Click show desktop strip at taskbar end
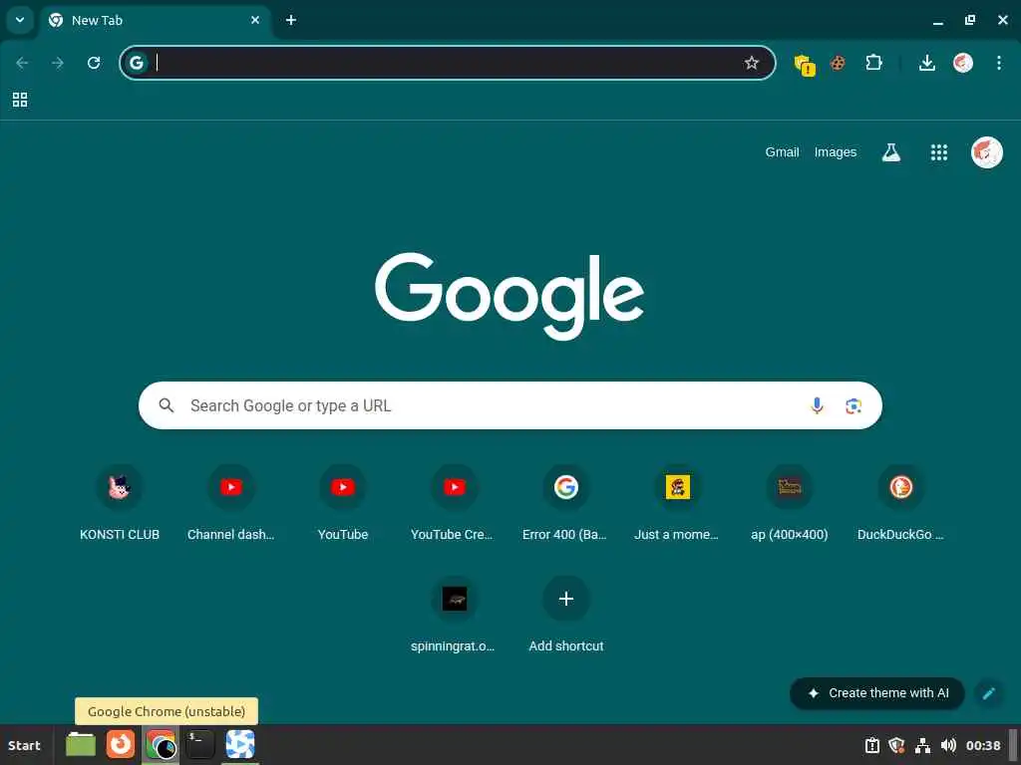The height and width of the screenshot is (765, 1021). coord(1013,745)
